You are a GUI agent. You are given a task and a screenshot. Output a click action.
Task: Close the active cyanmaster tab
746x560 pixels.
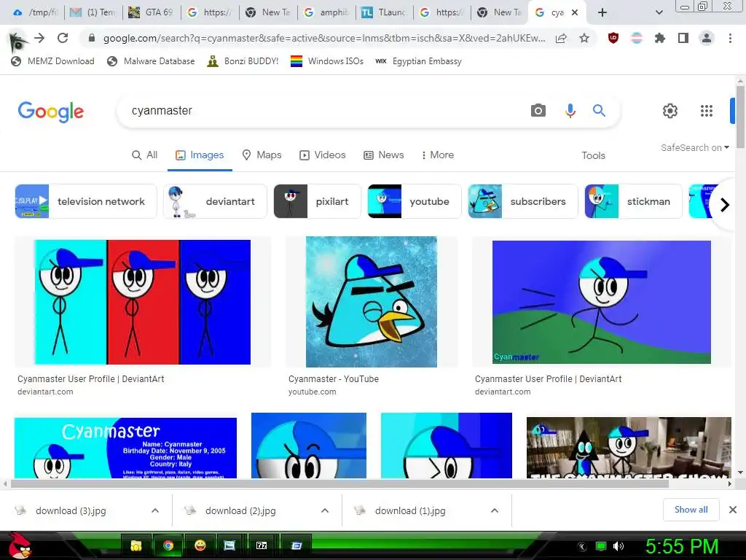click(575, 13)
